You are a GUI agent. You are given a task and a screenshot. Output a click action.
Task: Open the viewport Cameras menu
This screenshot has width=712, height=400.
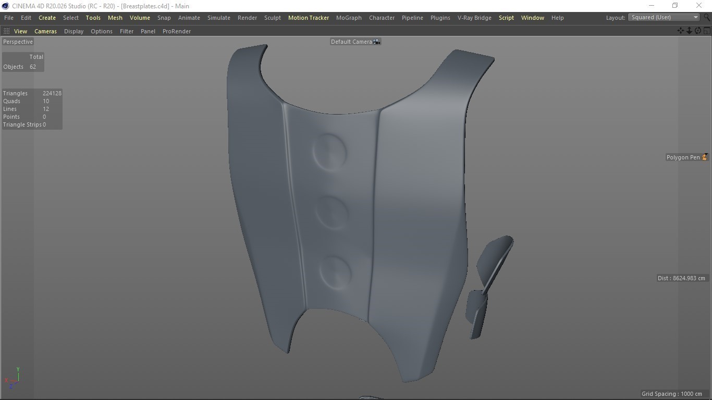[45, 31]
